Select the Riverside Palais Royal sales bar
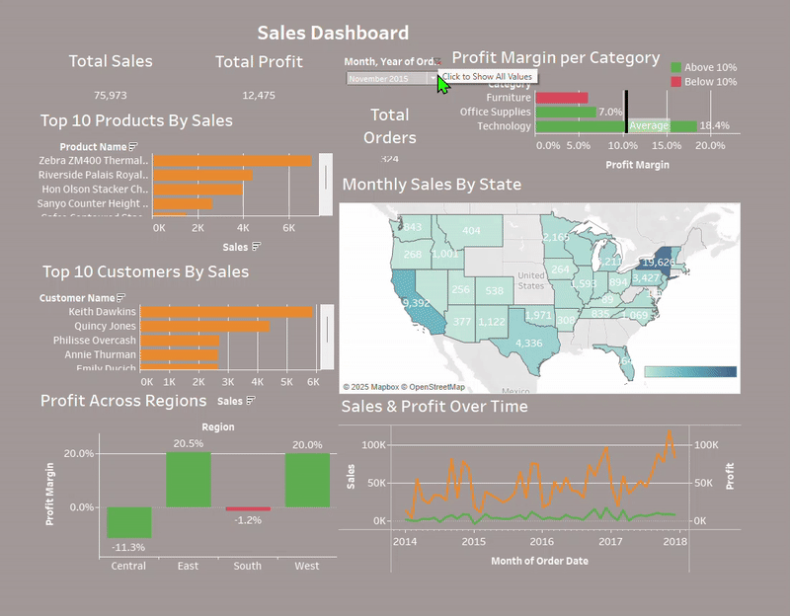This screenshot has width=790, height=616. click(x=202, y=176)
